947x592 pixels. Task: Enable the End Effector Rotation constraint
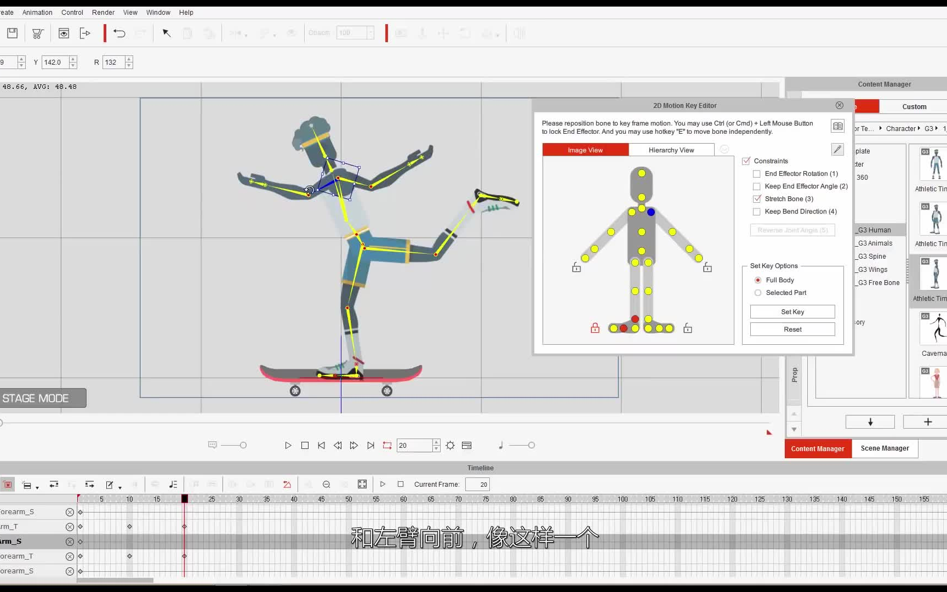(756, 173)
